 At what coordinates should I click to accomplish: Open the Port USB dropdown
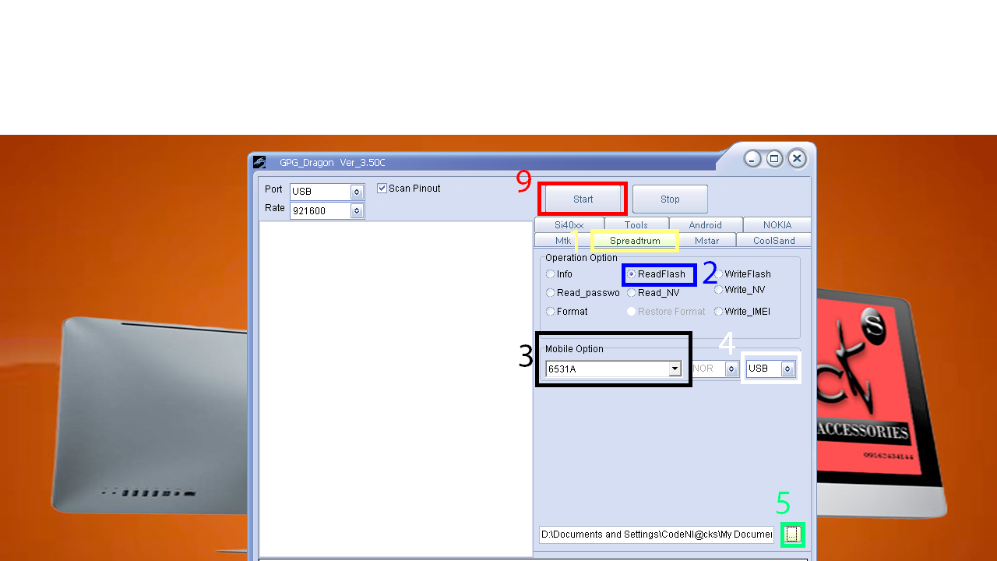point(357,192)
